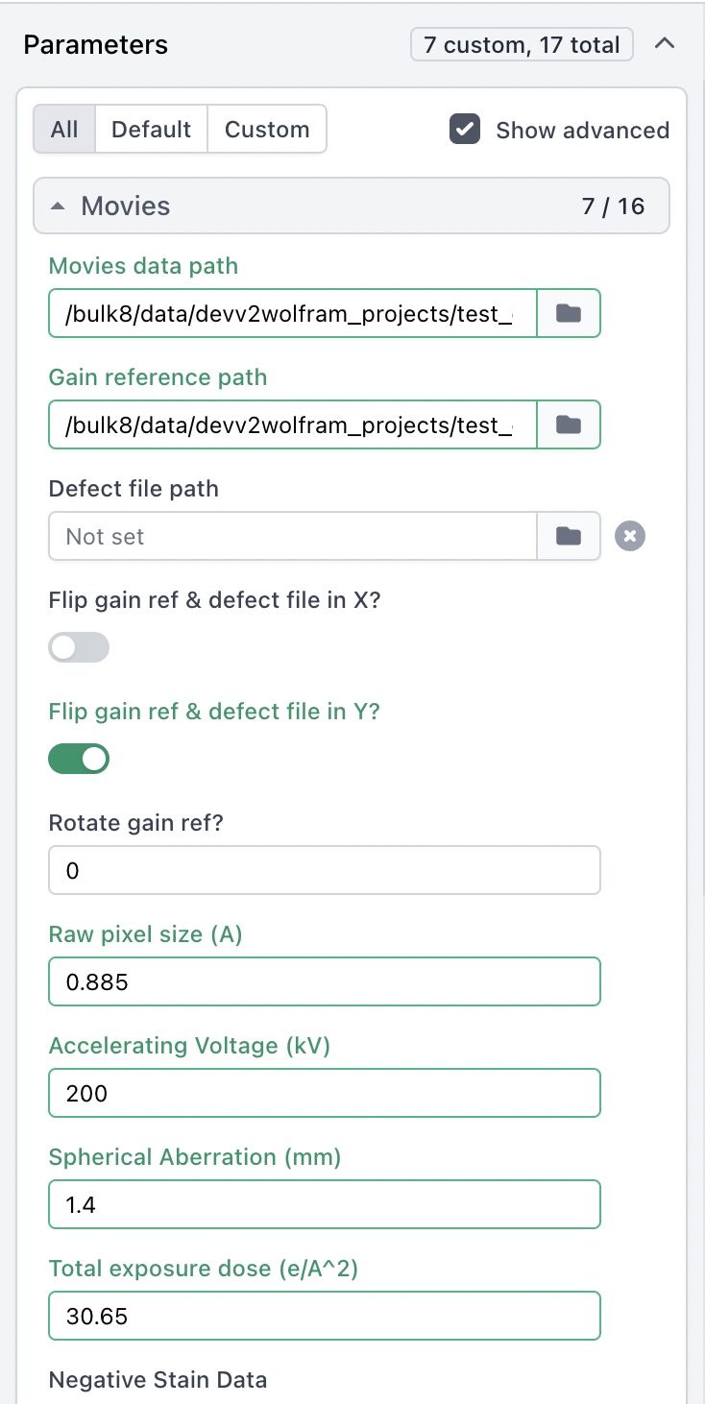The height and width of the screenshot is (1404, 705).
Task: Show only Custom parameters tab
Action: click(267, 130)
